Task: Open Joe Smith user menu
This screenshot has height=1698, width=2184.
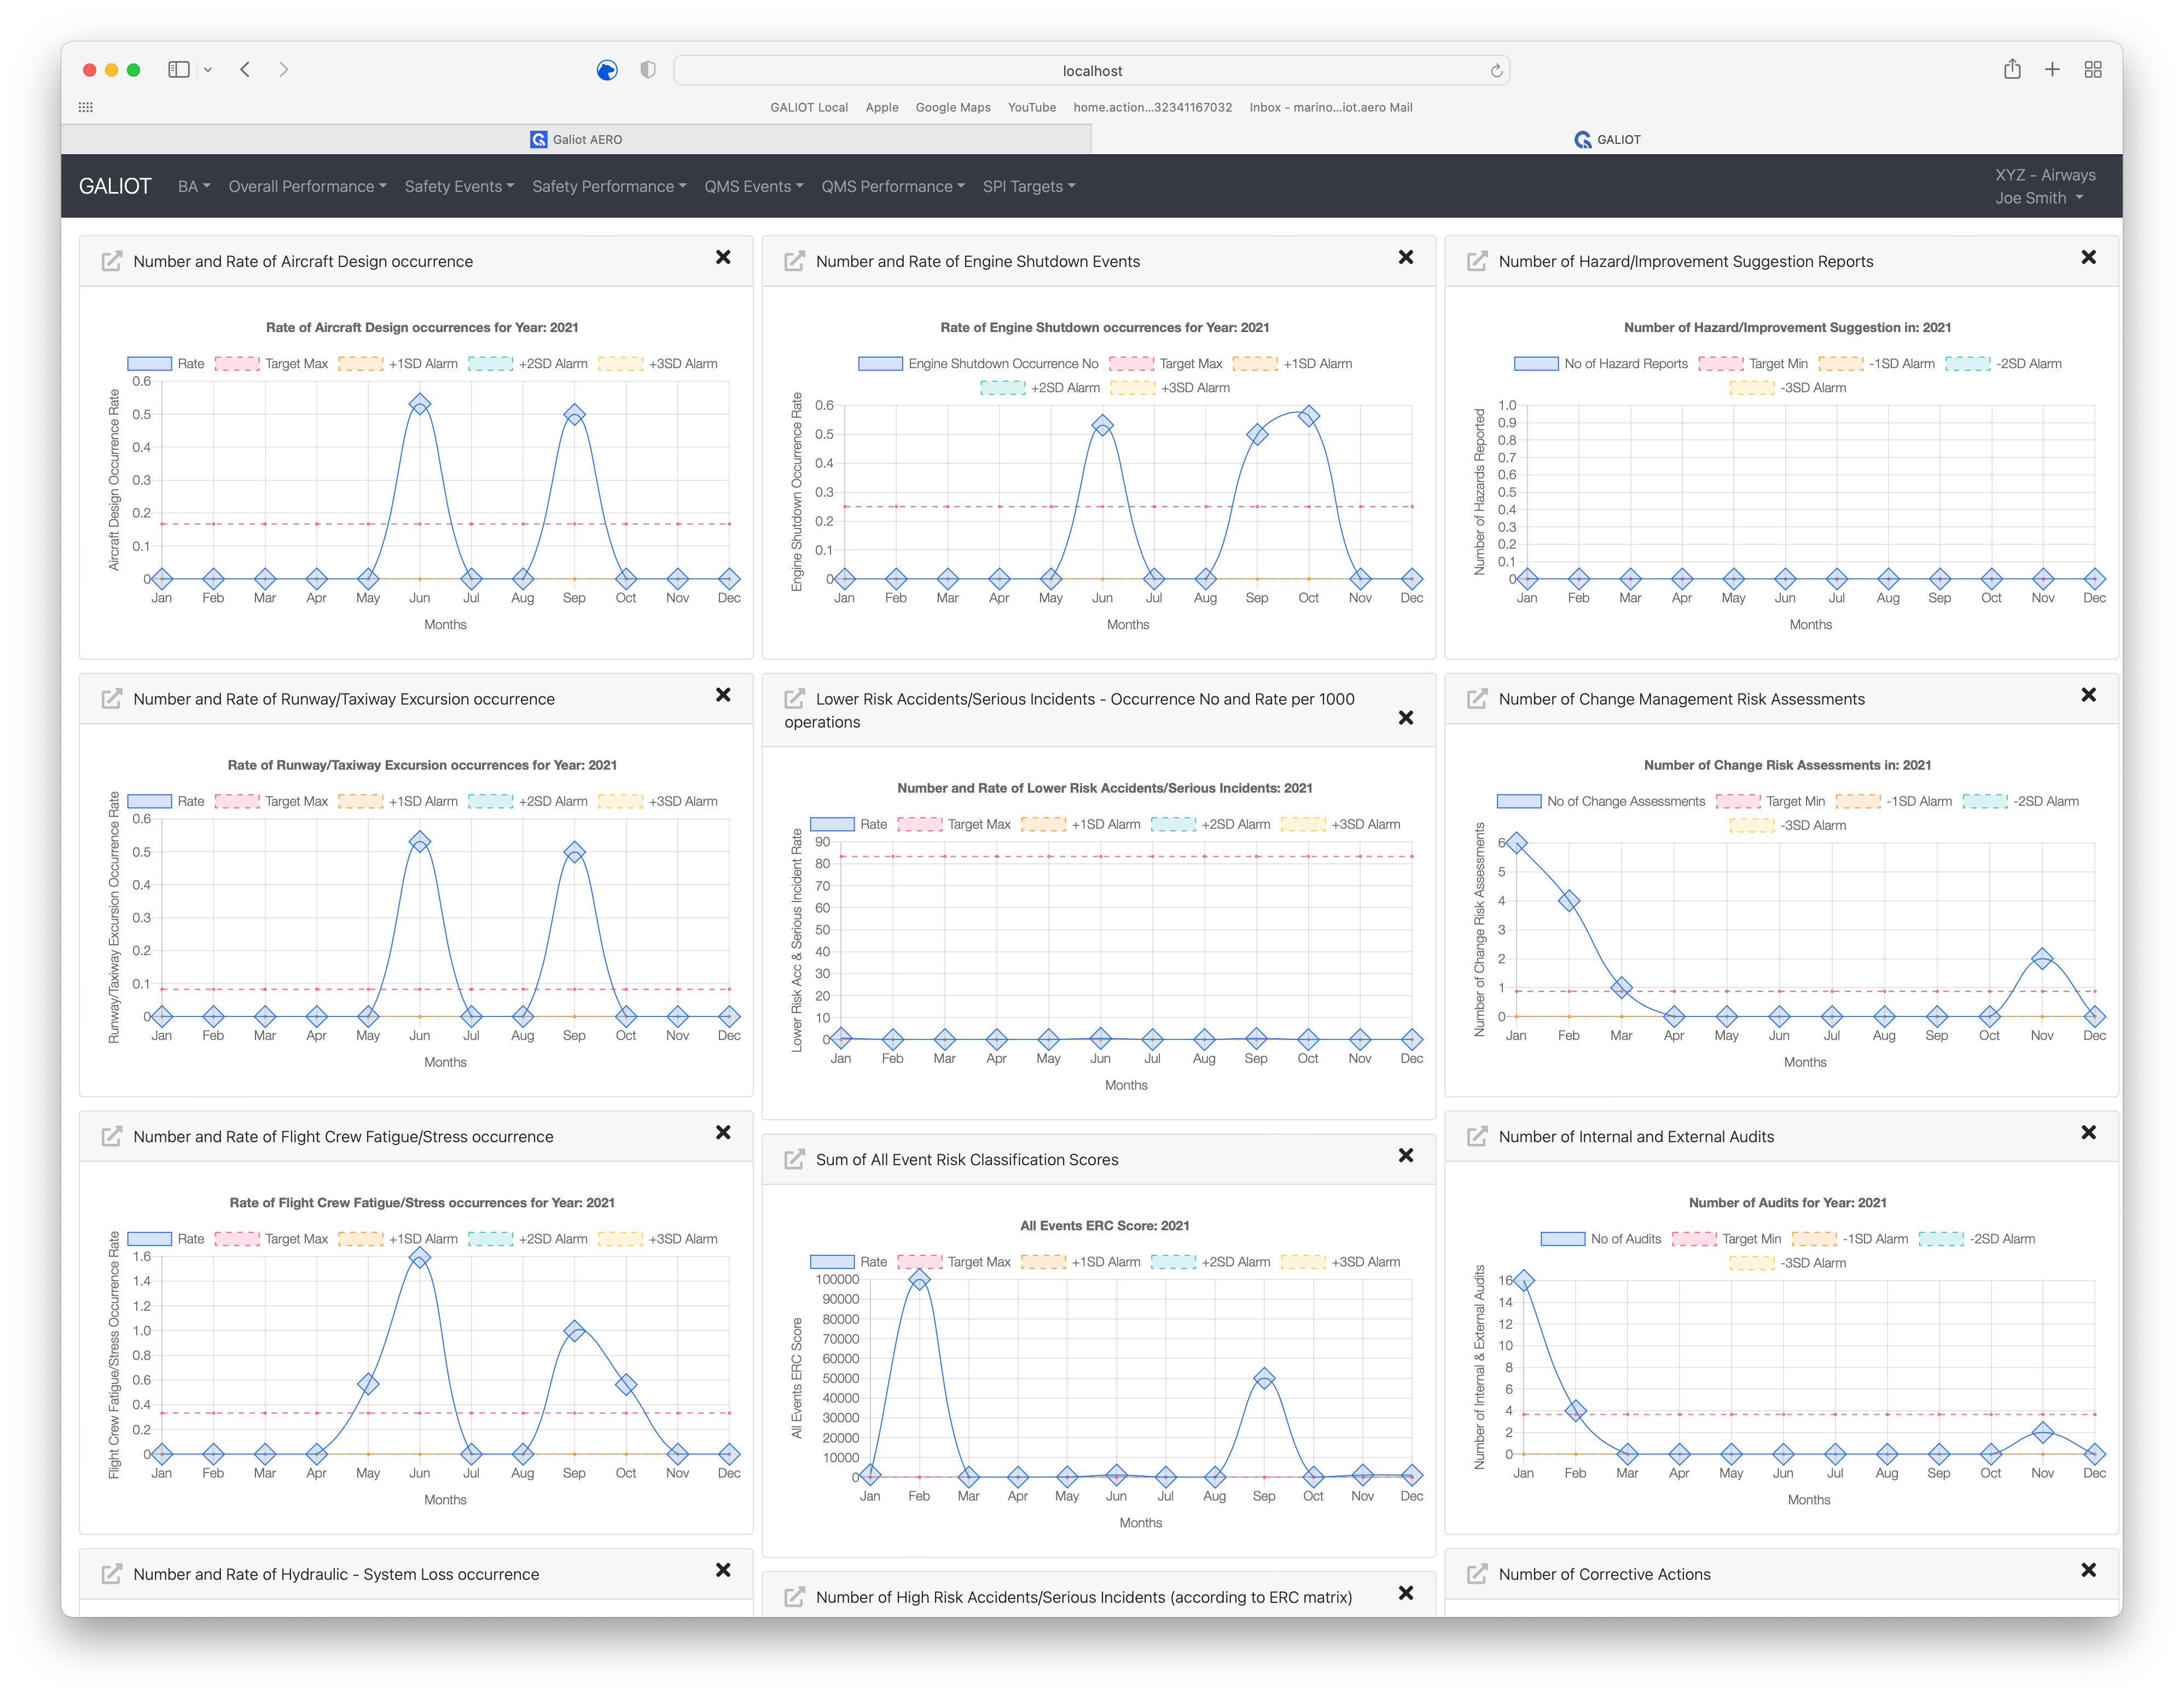Action: (2039, 198)
